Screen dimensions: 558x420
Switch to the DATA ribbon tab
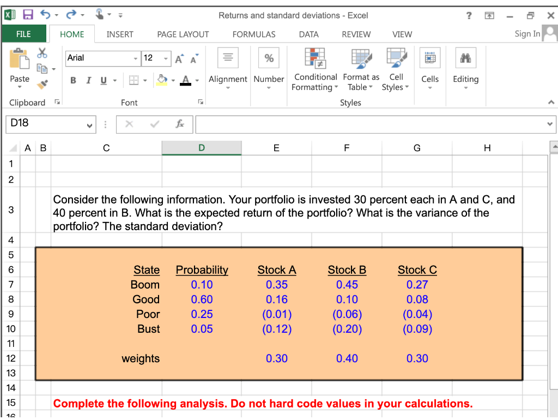point(308,34)
